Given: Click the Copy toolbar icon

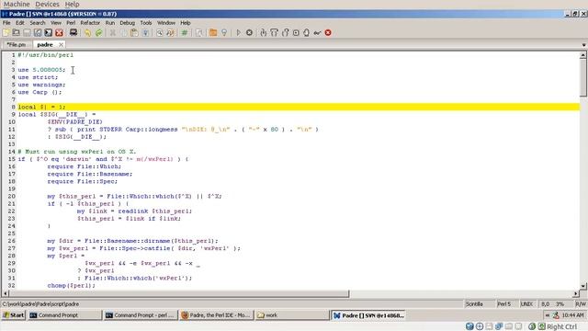Looking at the screenshot, I should (x=123, y=33).
